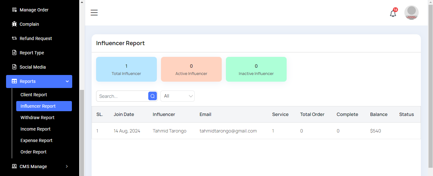
Task: Collapse the Reports menu chevron
Action: click(67, 81)
